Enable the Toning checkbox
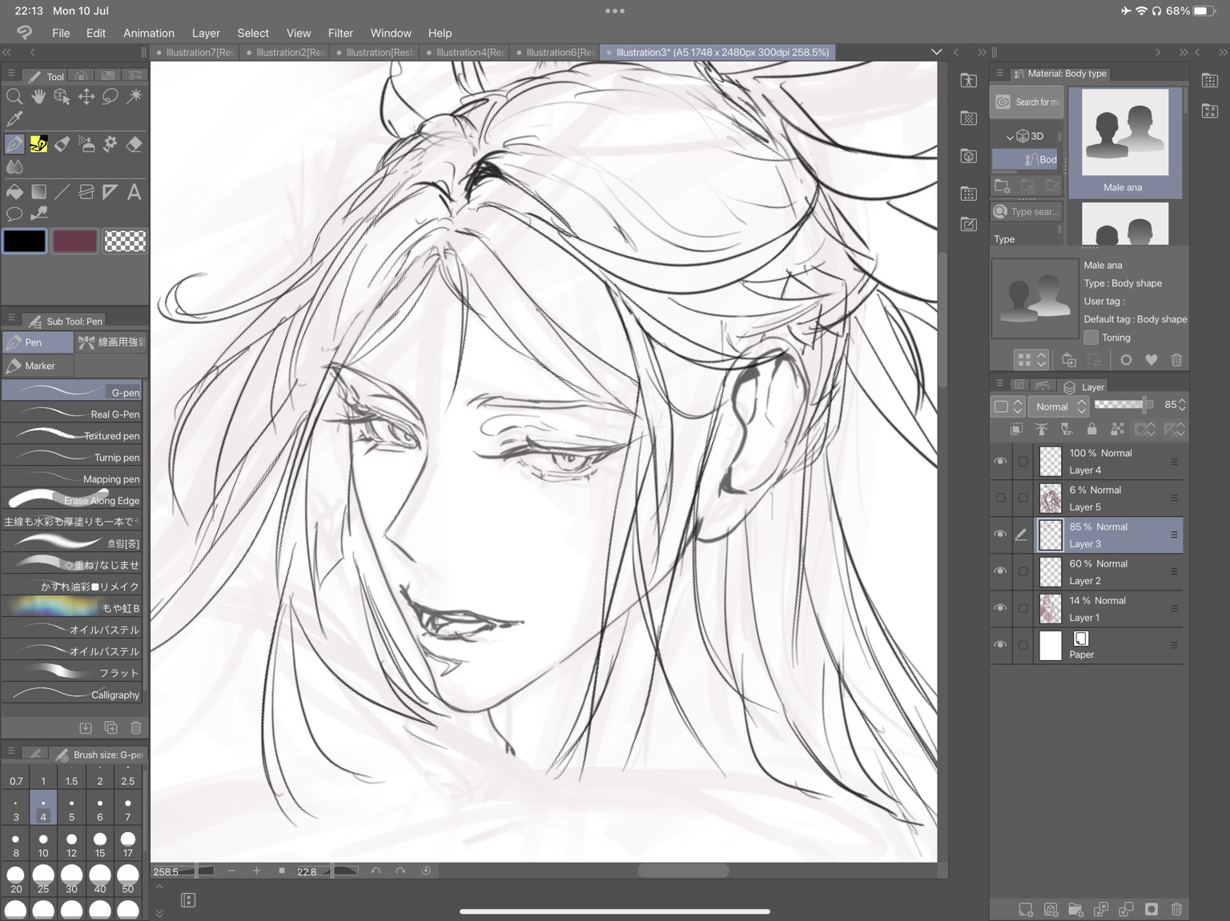The height and width of the screenshot is (921, 1230). click(x=1091, y=338)
